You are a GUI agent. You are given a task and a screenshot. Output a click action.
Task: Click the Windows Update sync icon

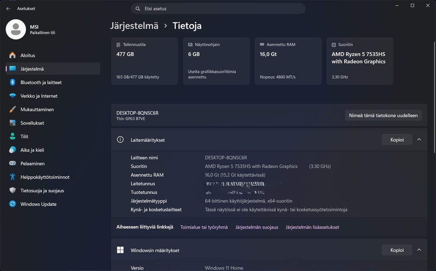tap(13, 204)
